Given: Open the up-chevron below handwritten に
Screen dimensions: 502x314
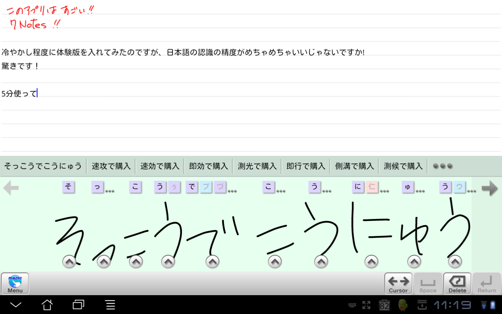Looking at the screenshot, I should coord(371,261).
